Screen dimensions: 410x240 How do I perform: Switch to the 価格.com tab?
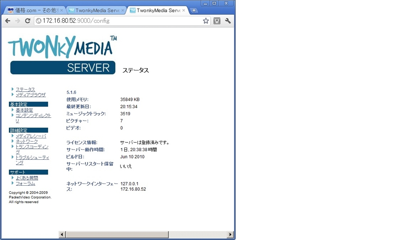(35, 10)
